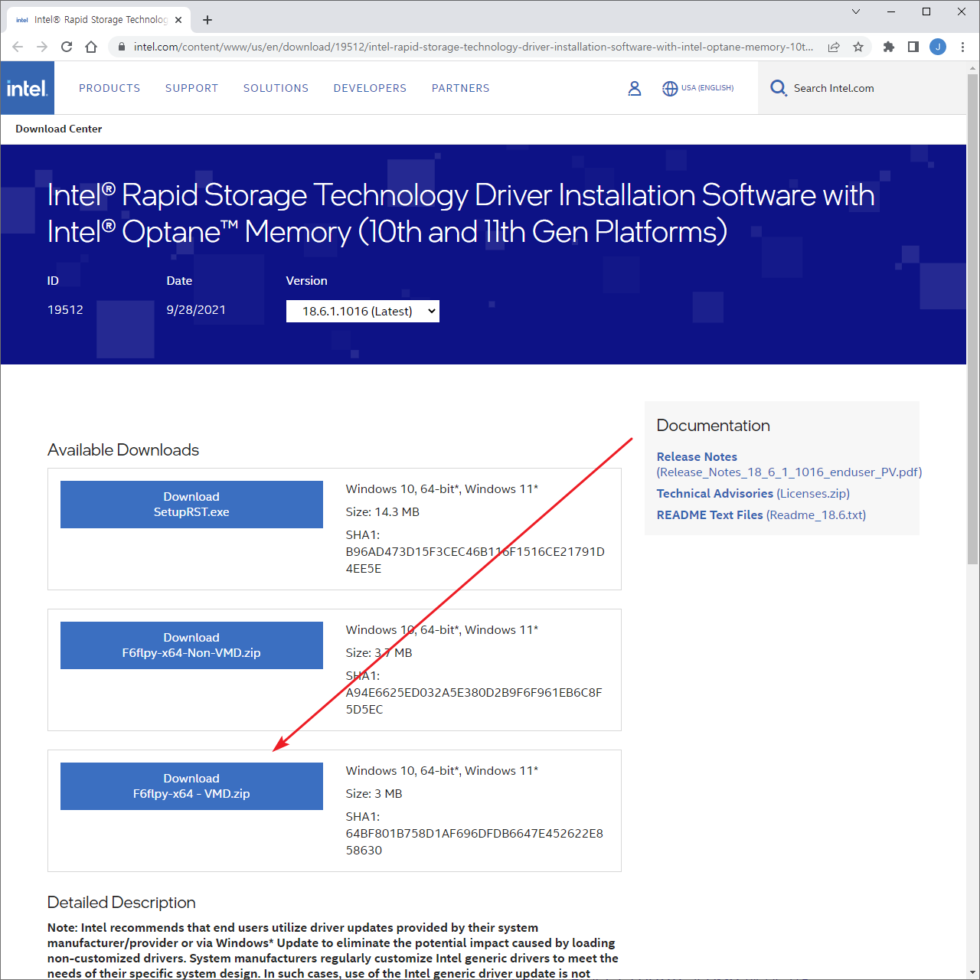Click USA (ENGLISH) region selector

click(707, 88)
